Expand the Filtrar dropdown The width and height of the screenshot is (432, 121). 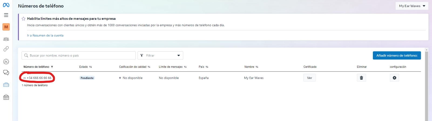coord(160,55)
